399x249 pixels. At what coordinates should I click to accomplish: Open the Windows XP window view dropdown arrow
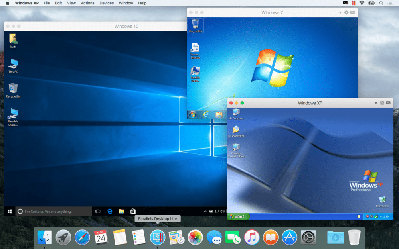coord(375,103)
